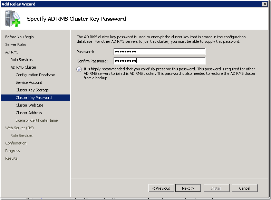Select the Progress step
Screen dimensions: 271x200
pos(12,151)
